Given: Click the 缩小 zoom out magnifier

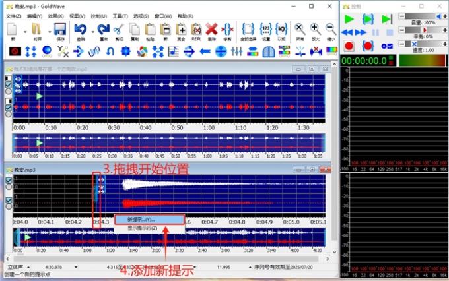Looking at the screenshot, I should point(331,30).
